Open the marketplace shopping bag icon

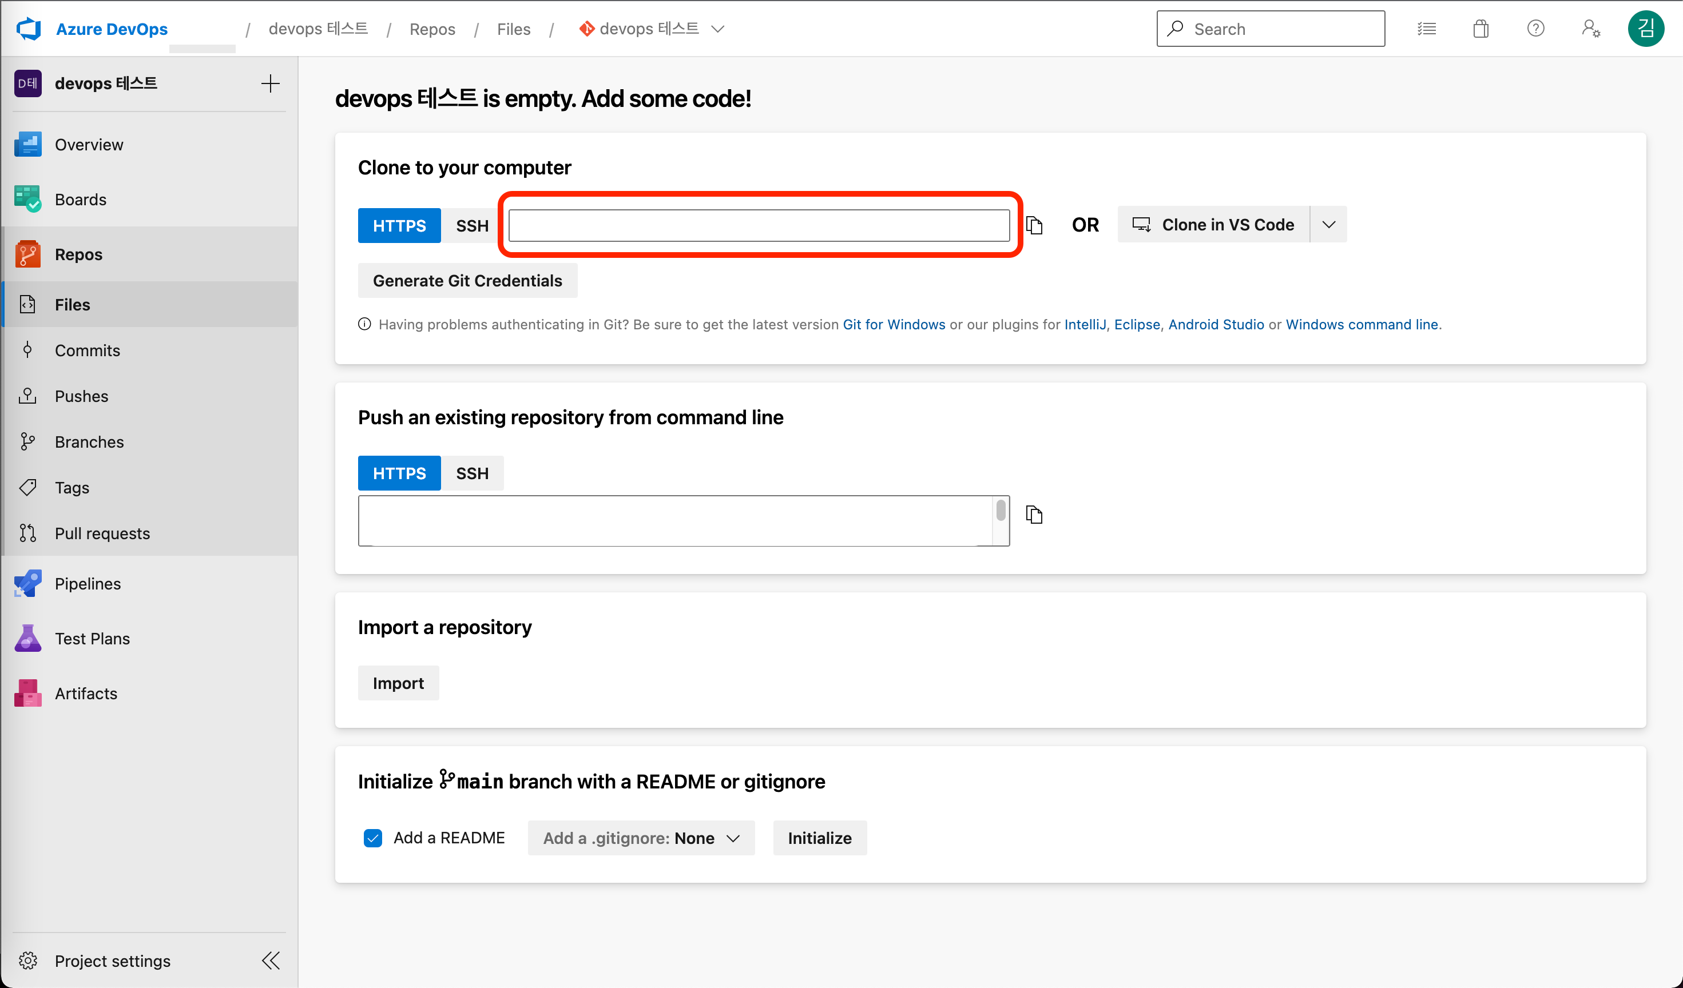[1480, 29]
